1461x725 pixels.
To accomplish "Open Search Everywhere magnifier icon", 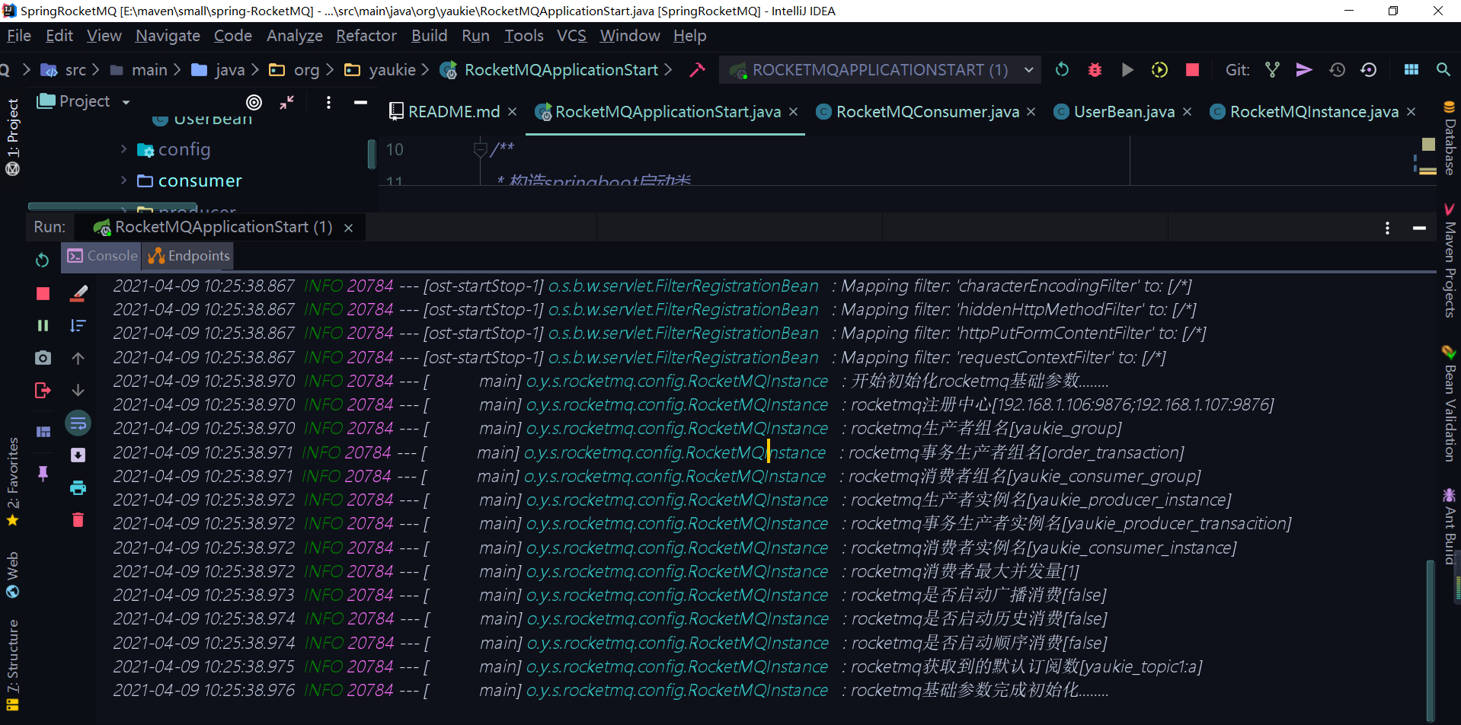I will click(1443, 70).
